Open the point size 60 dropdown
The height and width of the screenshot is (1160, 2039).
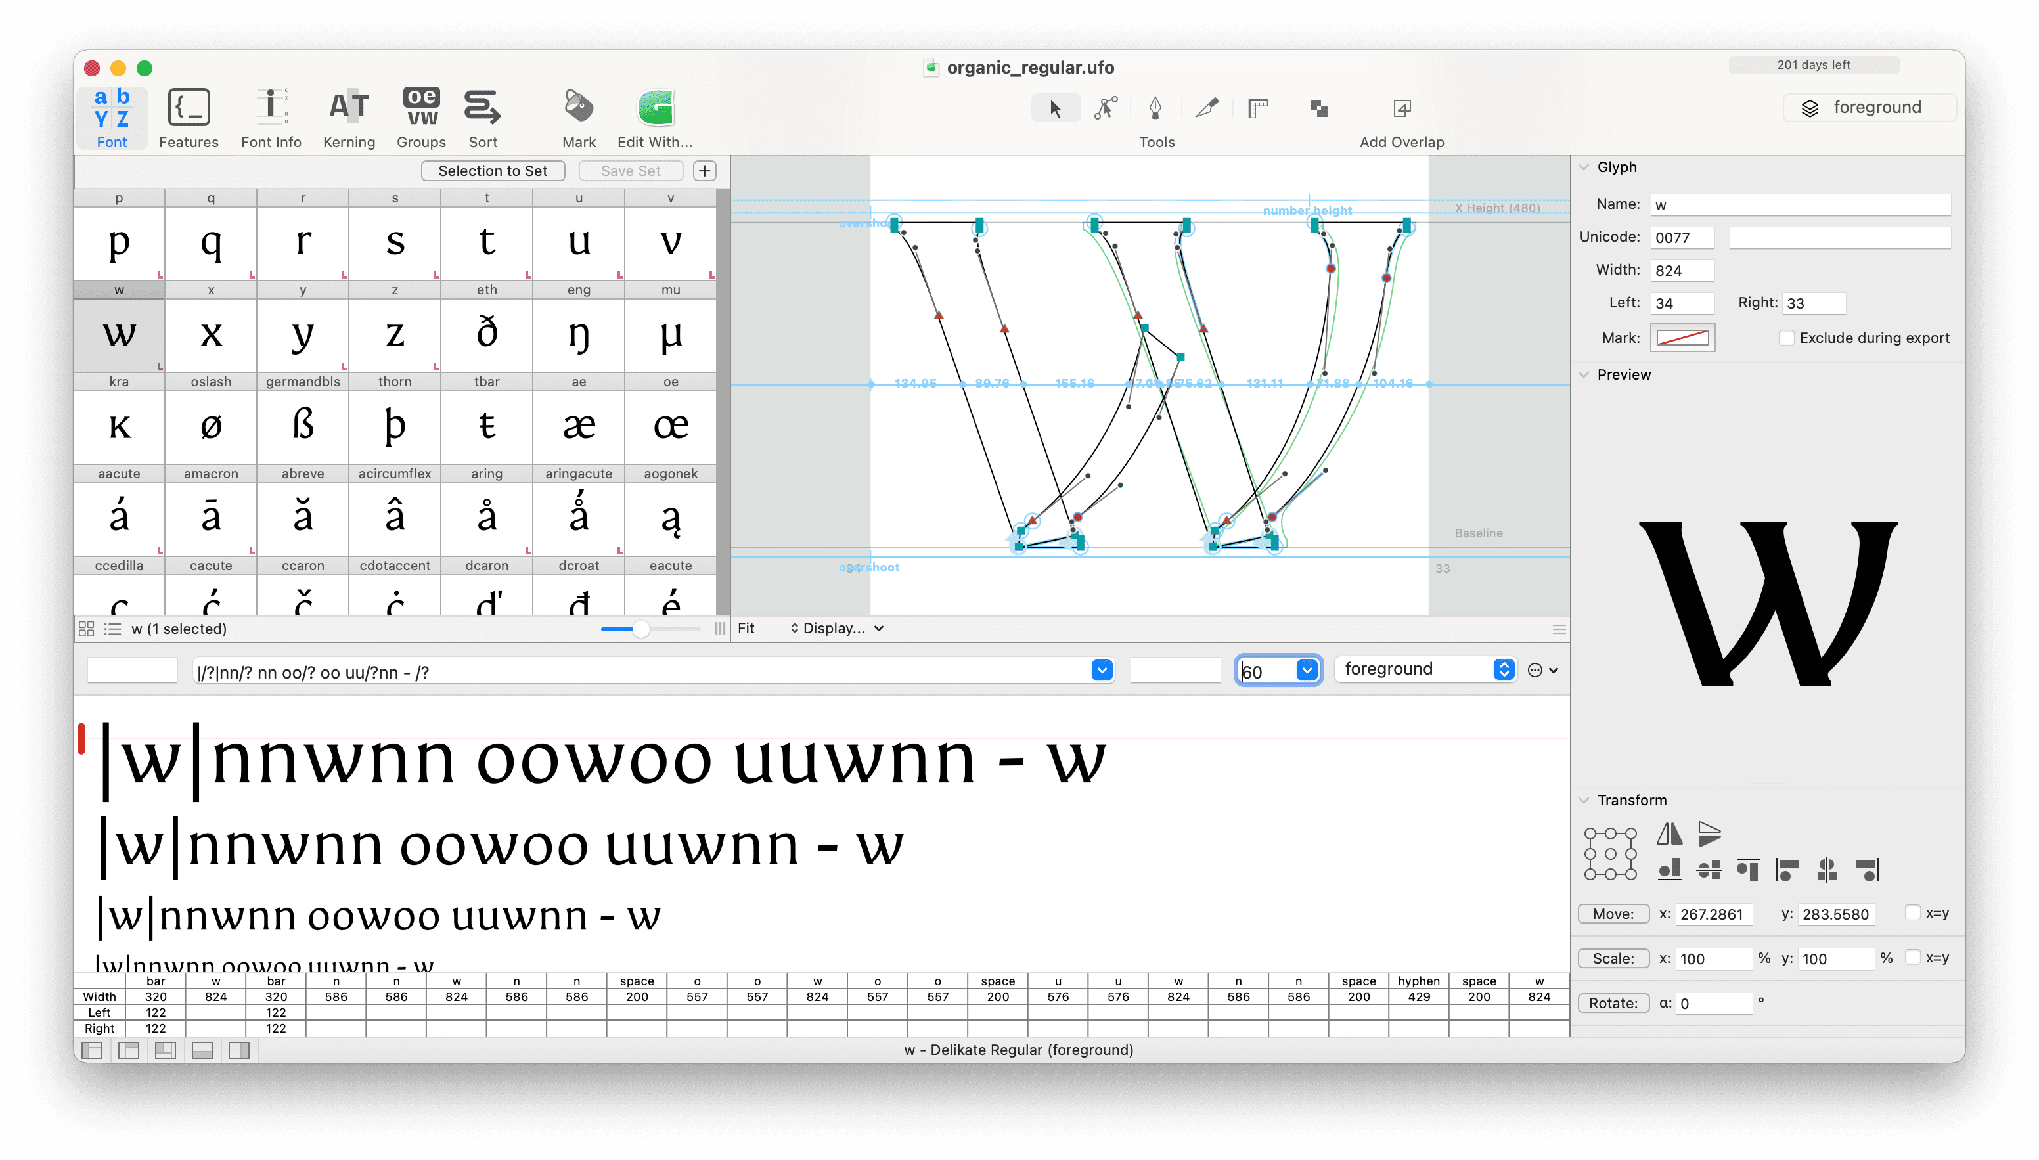click(1306, 671)
